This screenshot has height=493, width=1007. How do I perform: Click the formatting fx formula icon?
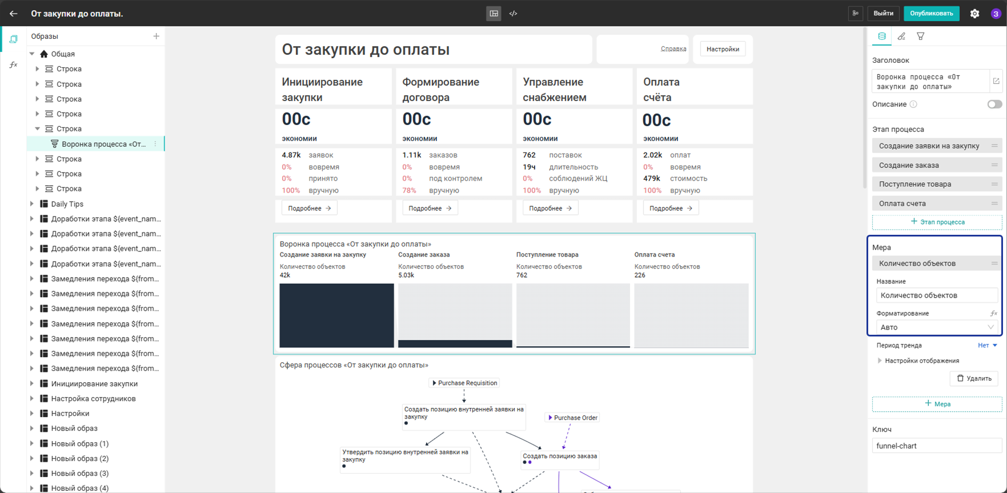tap(994, 313)
